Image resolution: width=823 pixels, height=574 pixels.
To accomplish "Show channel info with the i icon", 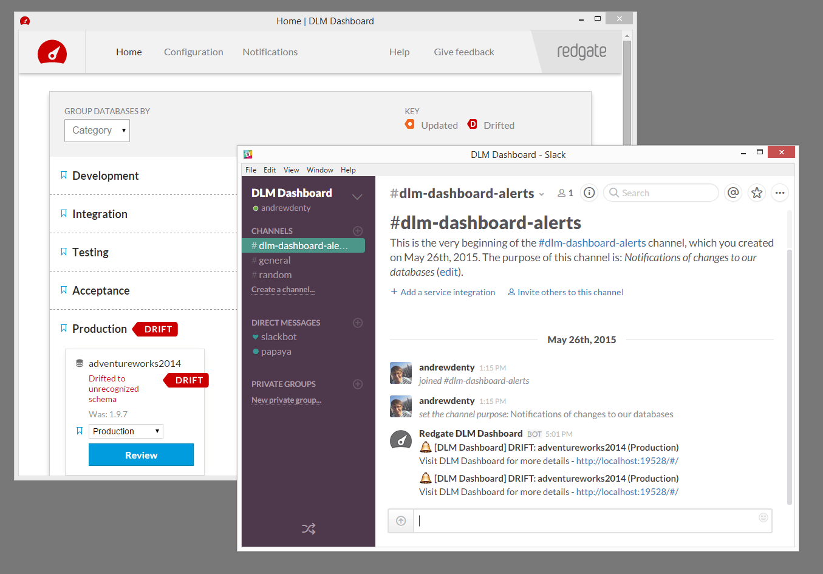I will point(589,193).
